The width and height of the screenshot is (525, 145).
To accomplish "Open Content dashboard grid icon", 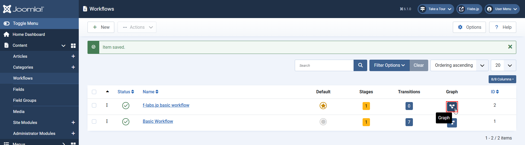I will (x=73, y=46).
